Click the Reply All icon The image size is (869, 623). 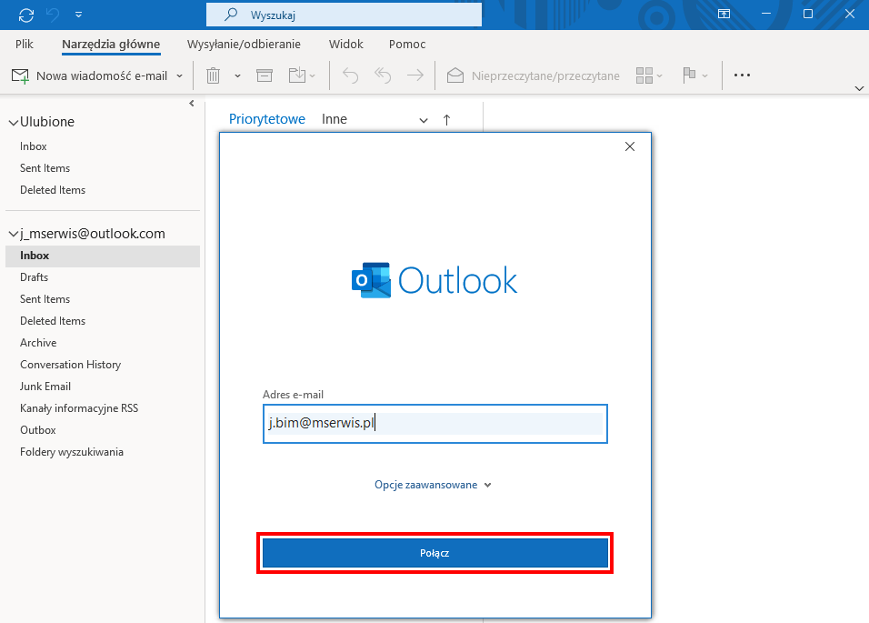(x=383, y=75)
